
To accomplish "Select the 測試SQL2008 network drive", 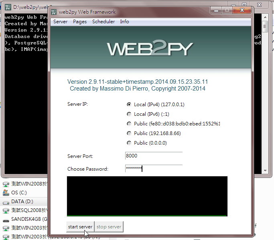I will 29,210.
